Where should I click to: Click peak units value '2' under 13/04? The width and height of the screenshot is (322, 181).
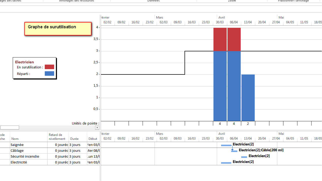(x=248, y=124)
